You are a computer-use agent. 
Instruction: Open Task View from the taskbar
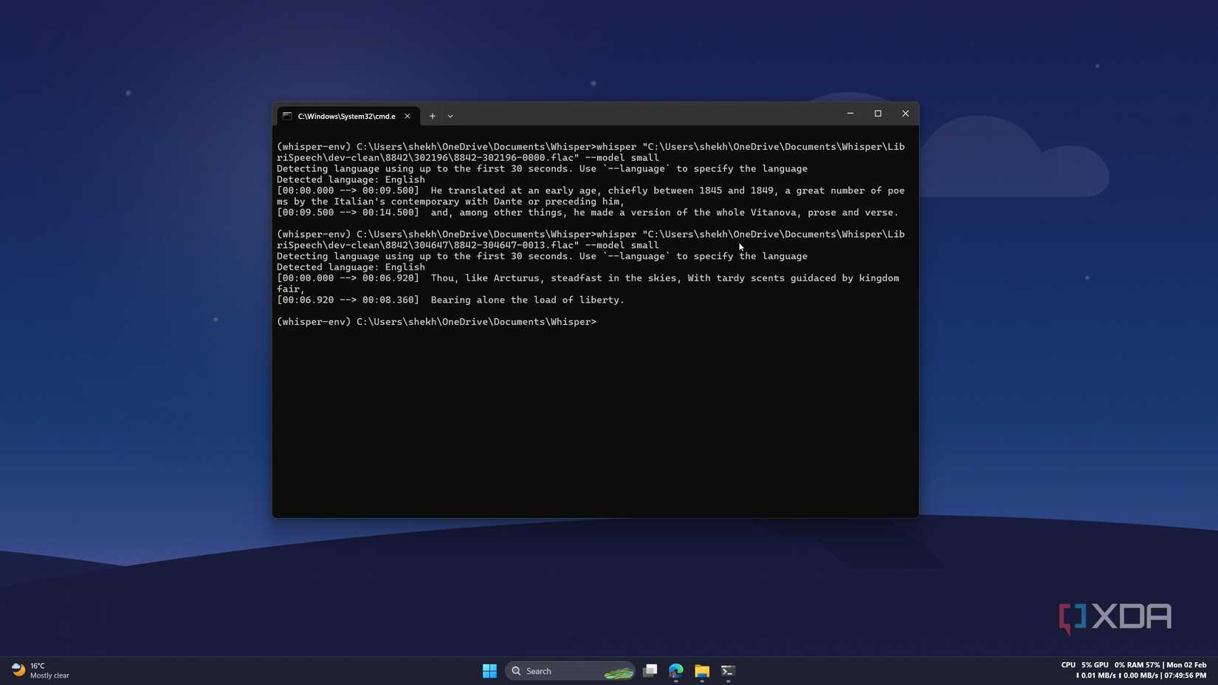pyautogui.click(x=650, y=671)
